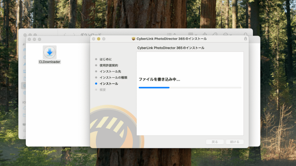Select the CLDownloader app icon
Screen dimensions: 296x166
click(50, 52)
